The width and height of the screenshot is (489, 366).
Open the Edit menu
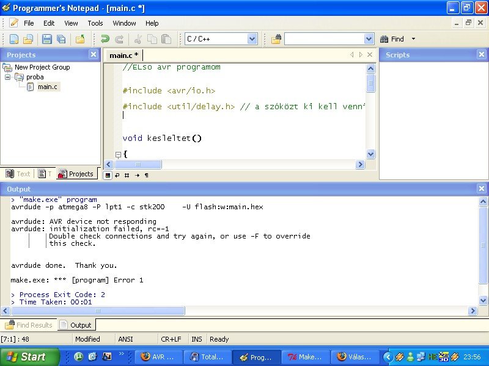click(x=49, y=23)
